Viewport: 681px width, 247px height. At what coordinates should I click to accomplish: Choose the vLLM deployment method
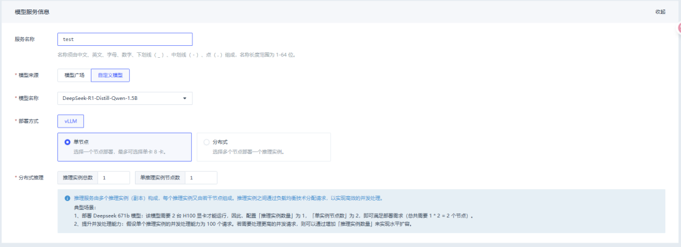(x=71, y=121)
